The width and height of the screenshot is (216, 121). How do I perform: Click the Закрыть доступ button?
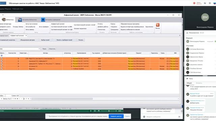tap(116, 116)
